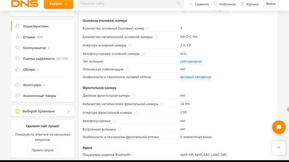Open the orange chat bubble button

(279, 127)
